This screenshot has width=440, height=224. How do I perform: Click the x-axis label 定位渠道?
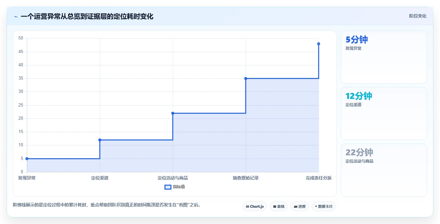point(100,178)
